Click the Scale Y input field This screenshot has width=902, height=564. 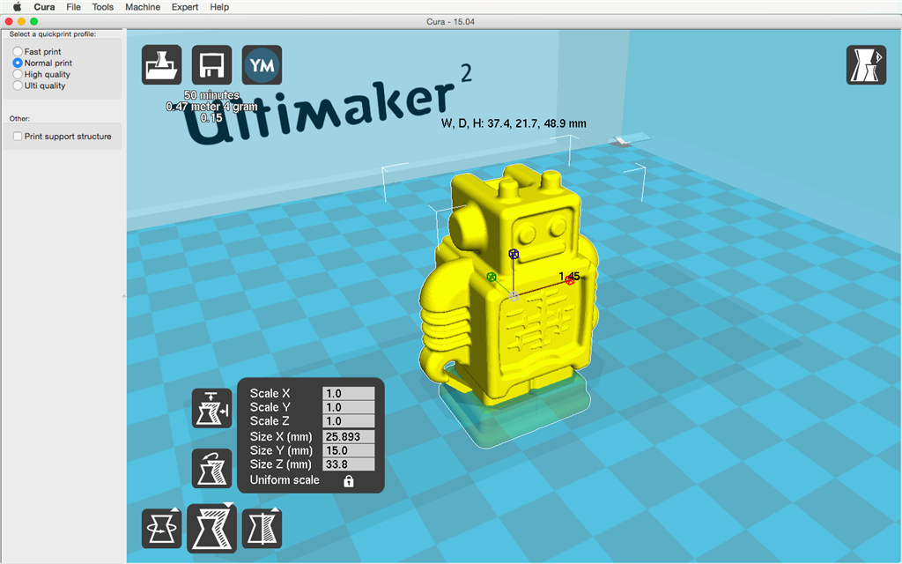[x=349, y=407]
